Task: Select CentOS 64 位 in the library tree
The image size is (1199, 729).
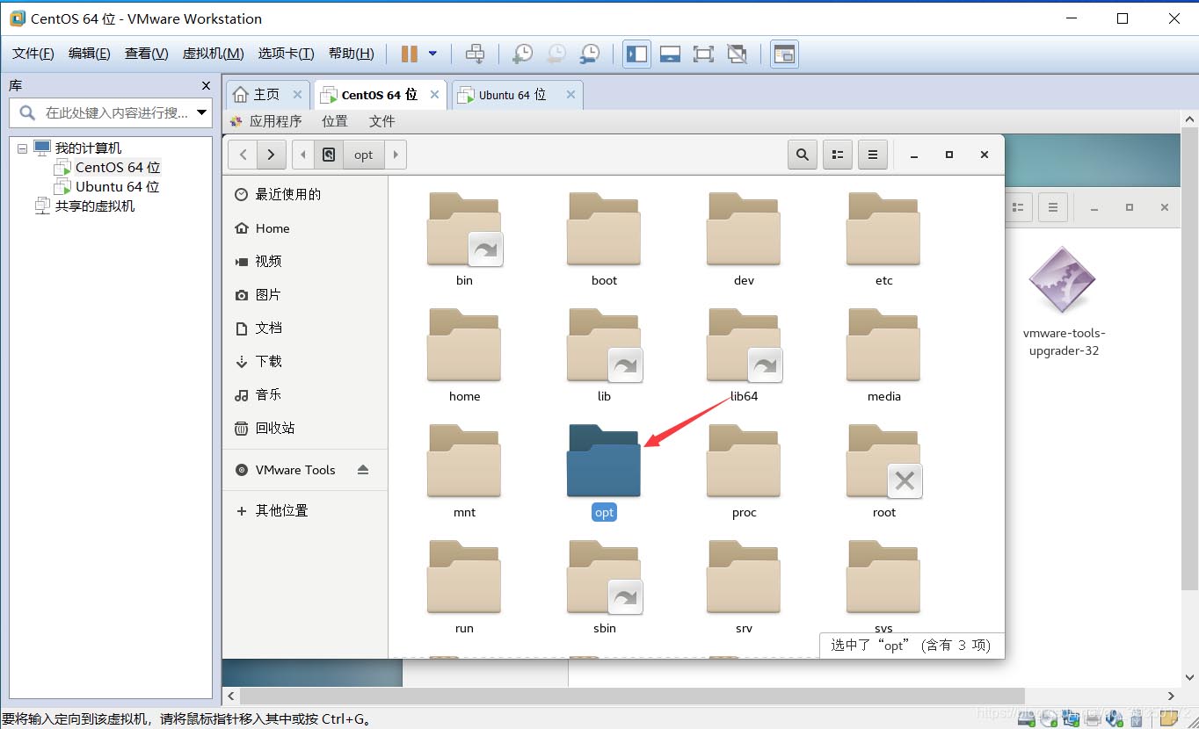Action: pos(118,167)
